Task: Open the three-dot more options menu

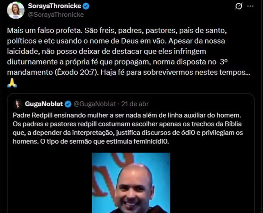Action: click(x=250, y=6)
